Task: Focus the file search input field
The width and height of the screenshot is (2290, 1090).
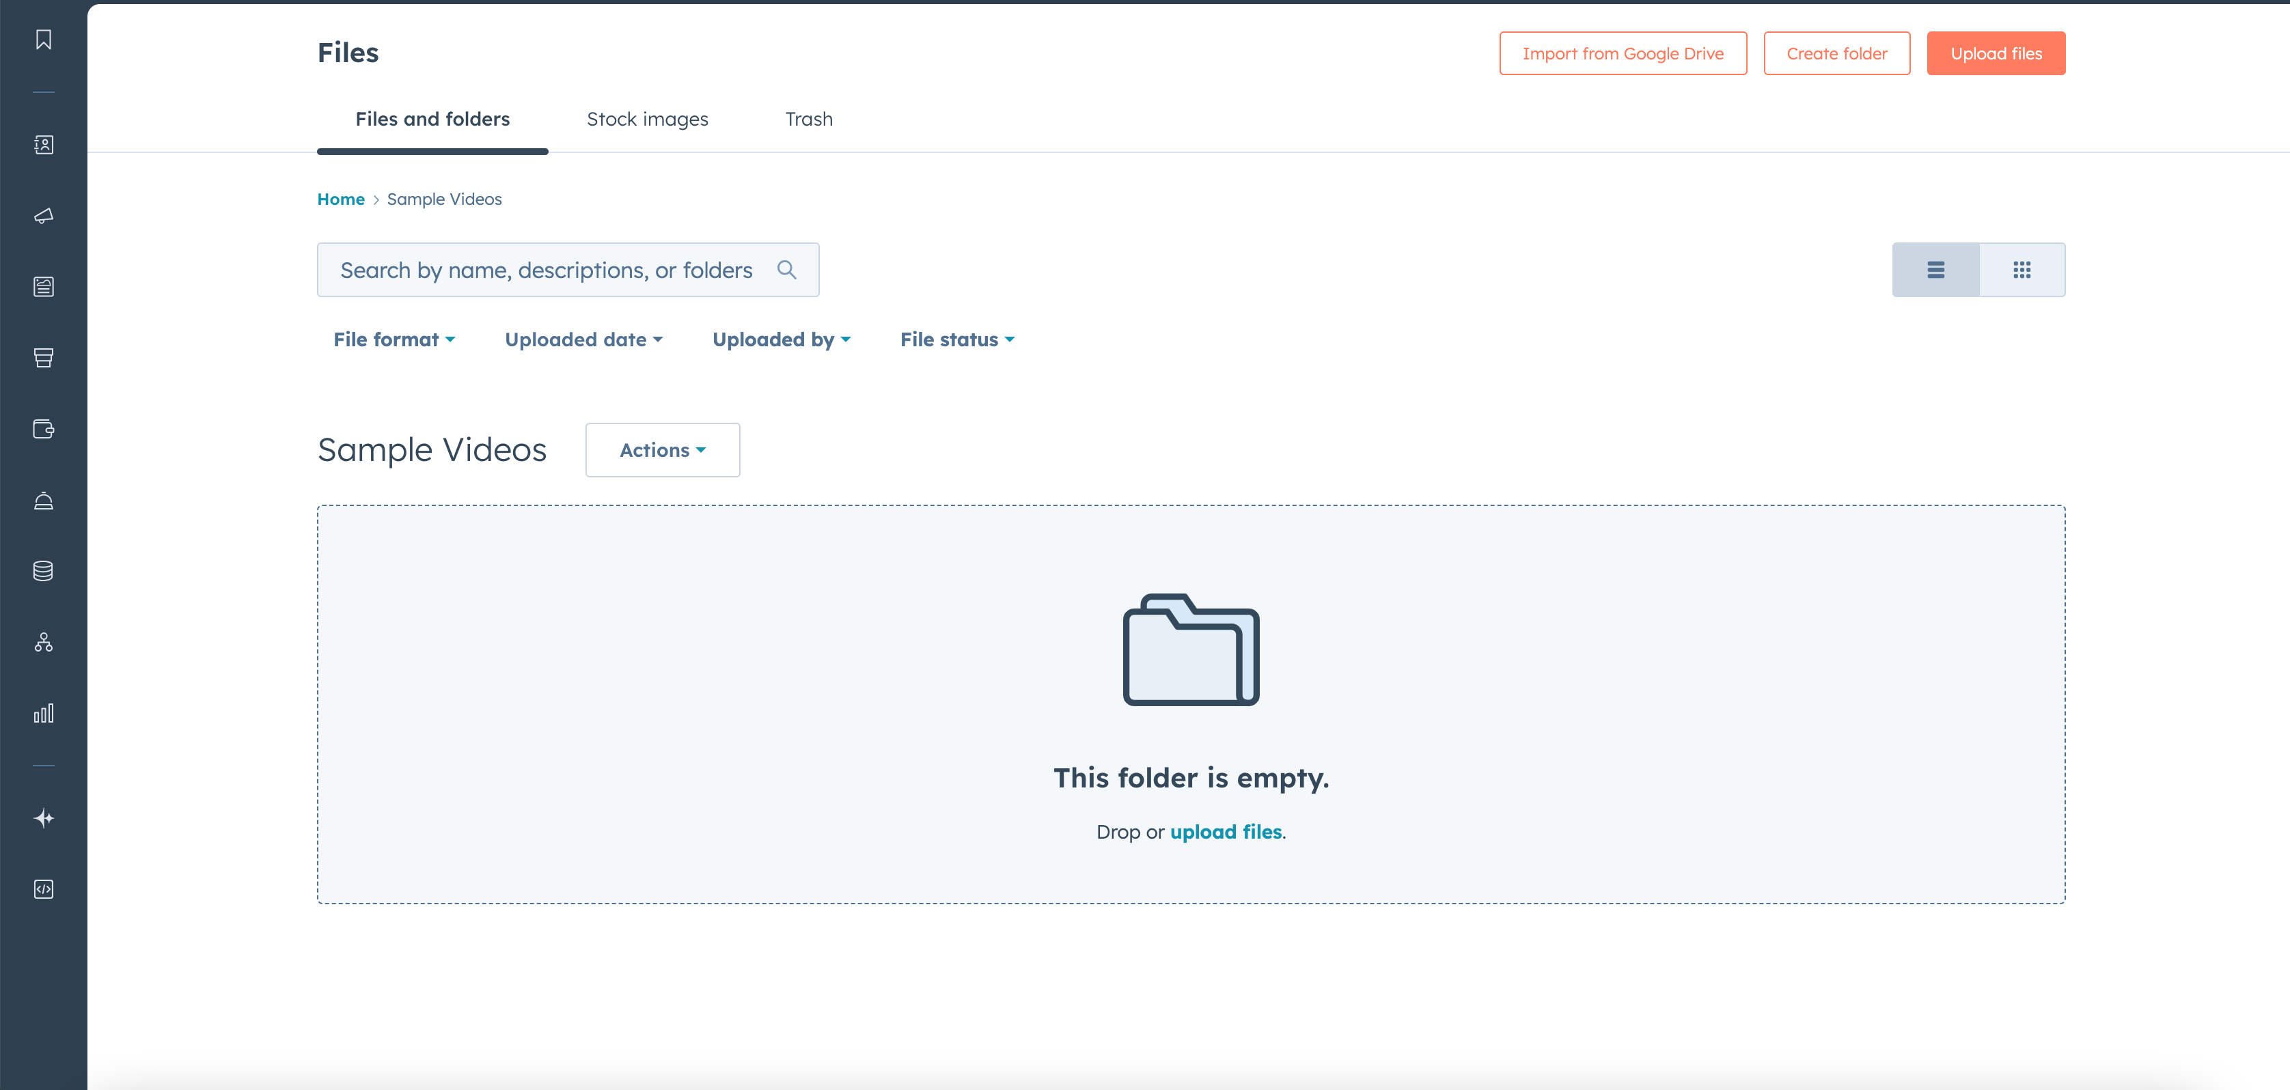Action: pyautogui.click(x=546, y=270)
